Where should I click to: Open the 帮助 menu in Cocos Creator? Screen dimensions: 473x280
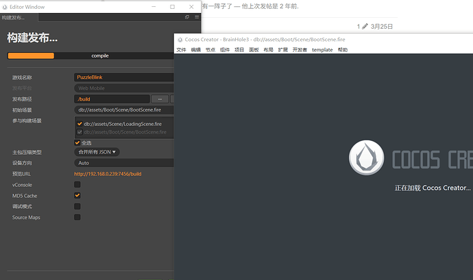343,50
